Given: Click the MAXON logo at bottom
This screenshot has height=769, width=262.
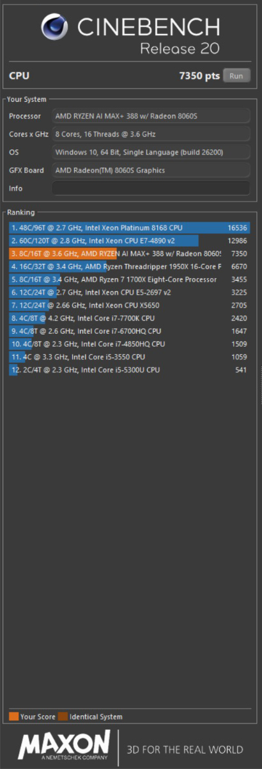Looking at the screenshot, I should pyautogui.click(x=64, y=748).
